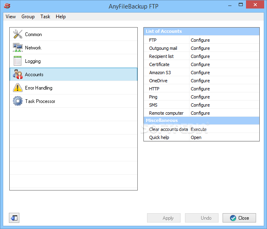Image resolution: width=267 pixels, height=229 pixels.
Task: Open the Group menu
Action: [28, 17]
